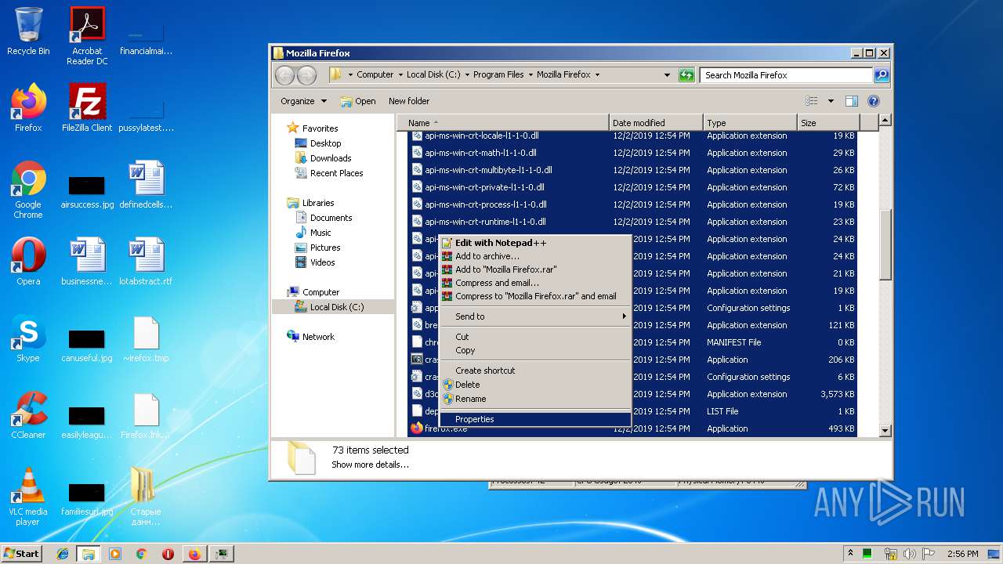
Task: Expand the Send to submenu
Action: coord(535,316)
